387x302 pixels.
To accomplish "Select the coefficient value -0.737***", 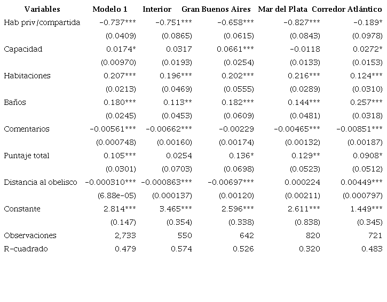I will (118, 22).
